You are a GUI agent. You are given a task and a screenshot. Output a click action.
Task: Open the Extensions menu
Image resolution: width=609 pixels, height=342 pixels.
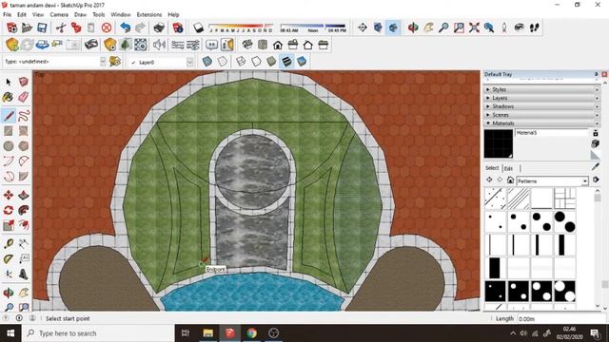(x=149, y=15)
